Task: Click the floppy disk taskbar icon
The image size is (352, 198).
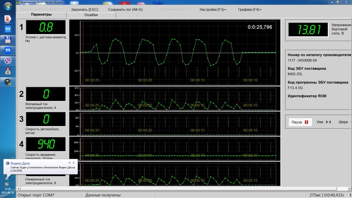Action: point(7,40)
